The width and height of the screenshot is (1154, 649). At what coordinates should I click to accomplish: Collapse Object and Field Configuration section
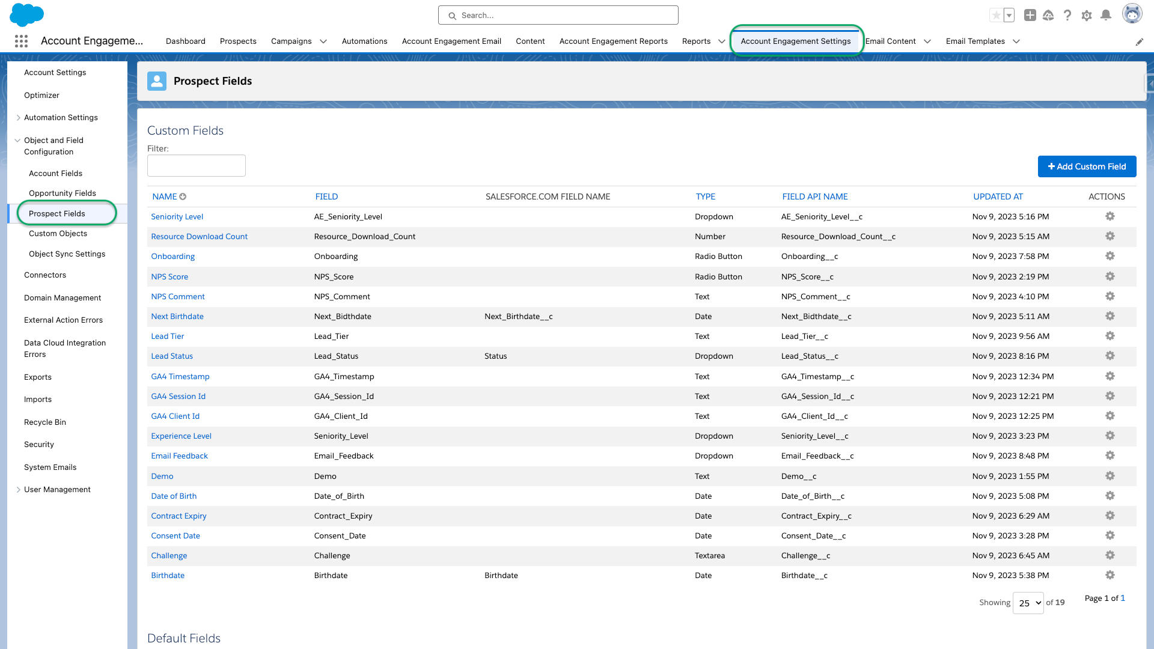click(x=17, y=141)
